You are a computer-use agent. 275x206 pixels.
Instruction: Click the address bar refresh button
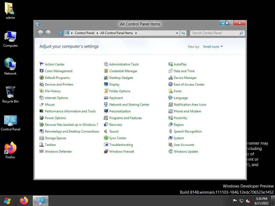click(183, 33)
